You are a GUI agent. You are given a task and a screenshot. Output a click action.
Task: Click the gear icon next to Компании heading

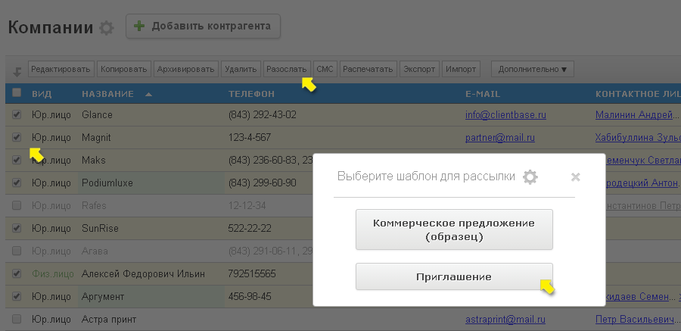point(107,28)
